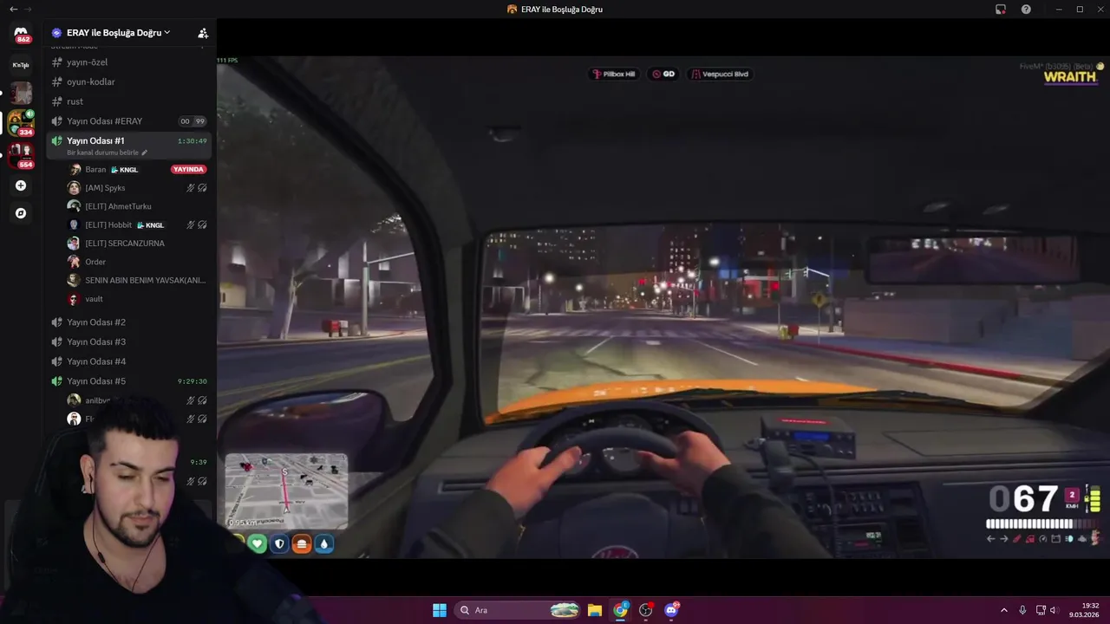
Task: Go forward with the Discord forward arrow
Action: [28, 9]
